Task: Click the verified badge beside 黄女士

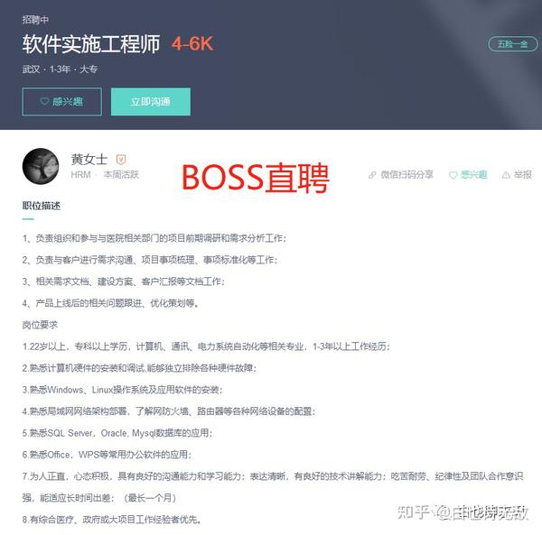Action: point(121,160)
